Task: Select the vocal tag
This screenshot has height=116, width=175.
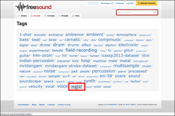Action: [50, 87]
